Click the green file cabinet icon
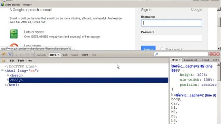This screenshot has height=124, width=221. [14, 34]
